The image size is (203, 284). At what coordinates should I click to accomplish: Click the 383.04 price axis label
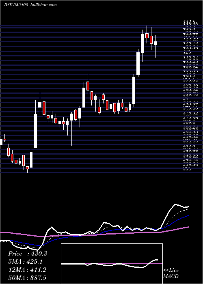[x=190, y=103]
